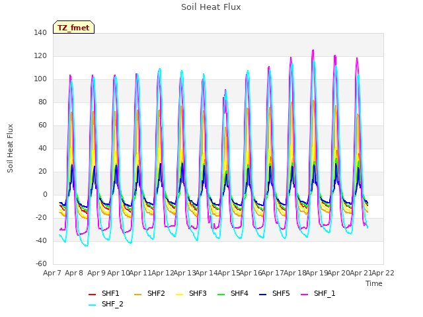This screenshot has width=423, height=317.
Task: Click the vertical Soil Heat Flux axis label
Action: tap(10, 148)
